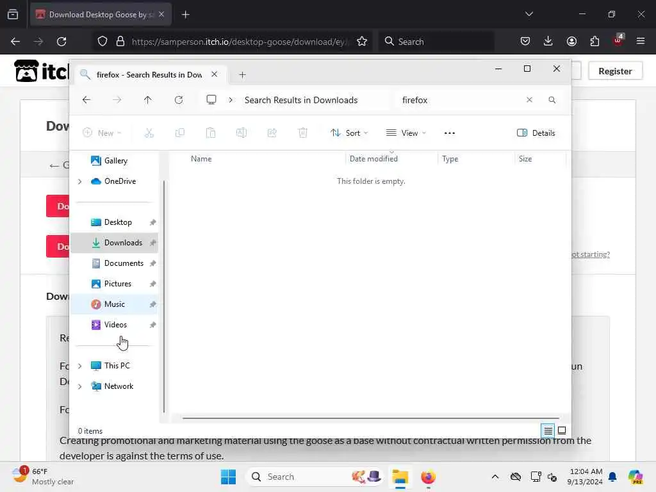Click the Paste clipboard icon

210,133
